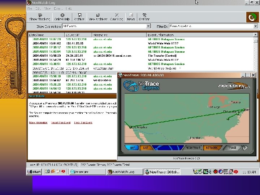This screenshot has width=260, height=195.
Task: Click the Track This Event link
Action: tap(83, 122)
